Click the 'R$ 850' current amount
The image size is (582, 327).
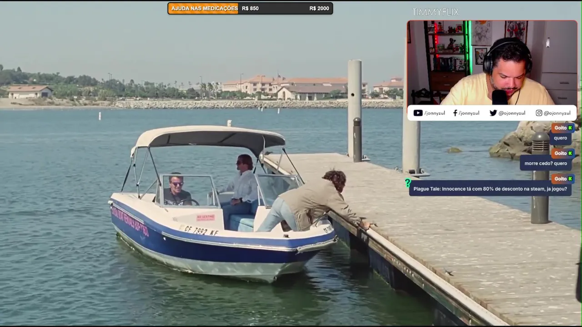click(250, 9)
